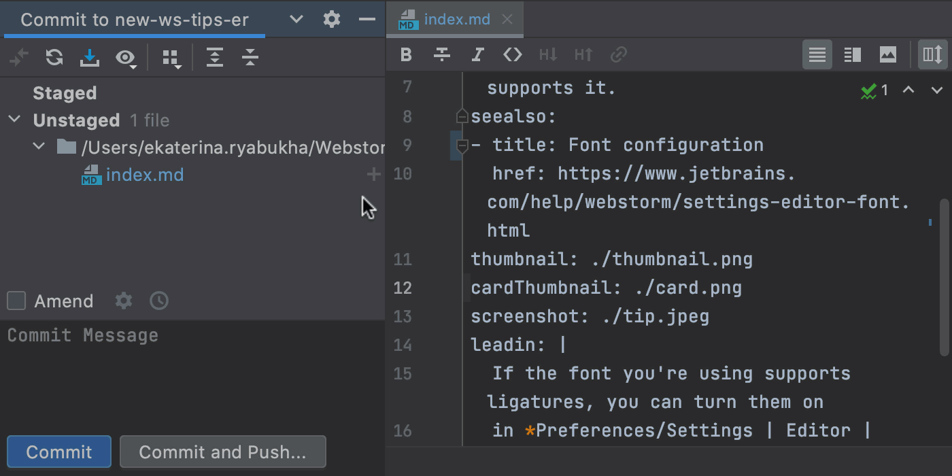952x476 pixels.
Task: Refresh changes in the commit panel
Action: click(x=54, y=58)
